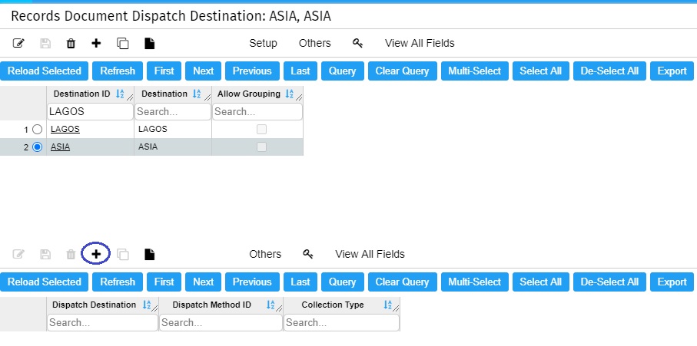Sort by the Collection Type column sort icon

click(387, 305)
